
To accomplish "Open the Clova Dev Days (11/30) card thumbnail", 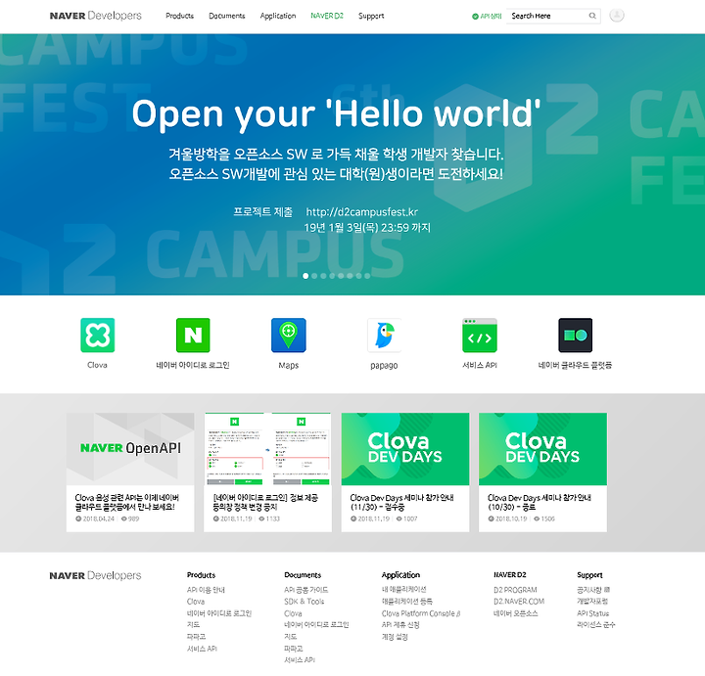I will pos(405,449).
